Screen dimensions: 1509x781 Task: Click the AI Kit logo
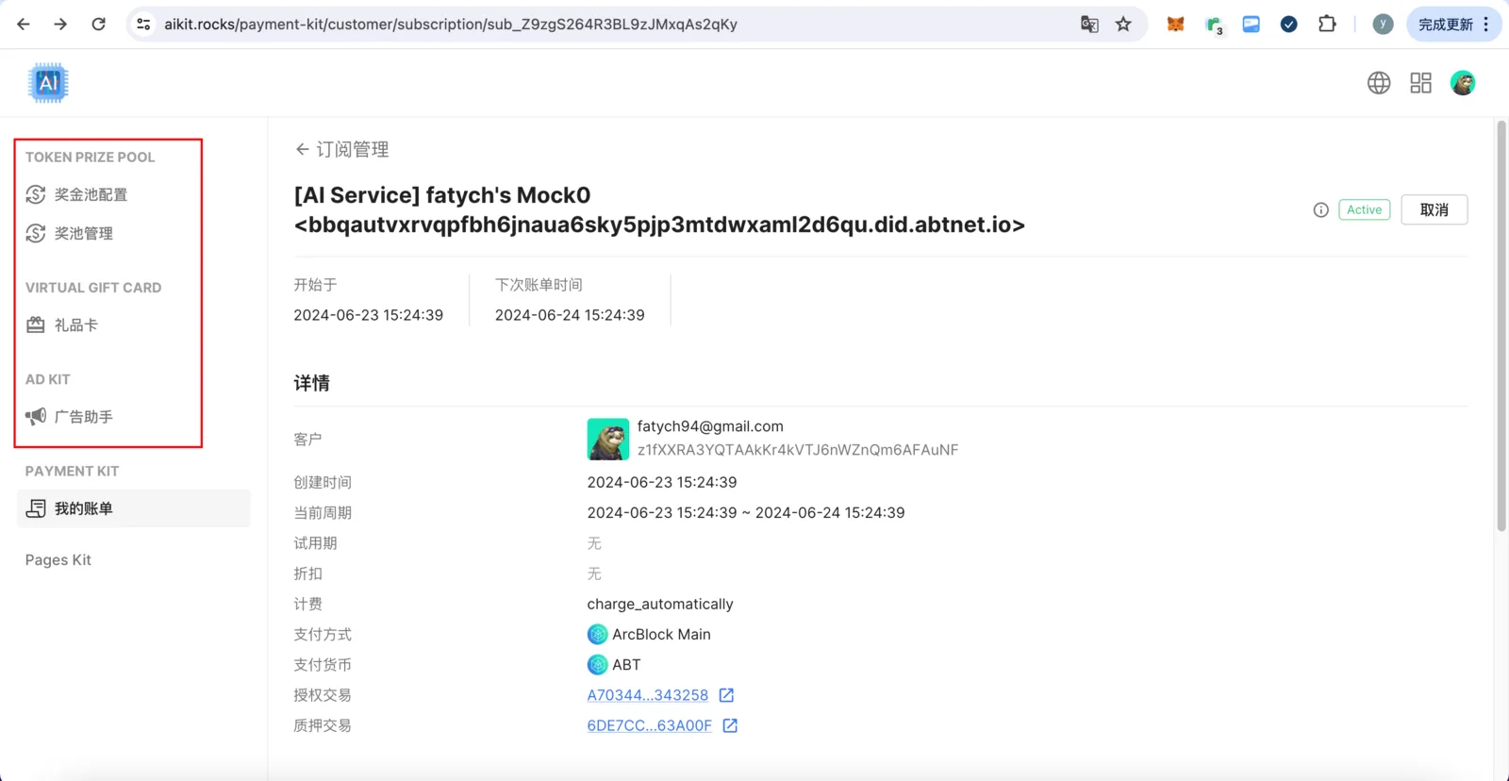point(48,83)
